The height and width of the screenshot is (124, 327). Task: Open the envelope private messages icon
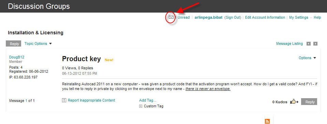pos(171,17)
